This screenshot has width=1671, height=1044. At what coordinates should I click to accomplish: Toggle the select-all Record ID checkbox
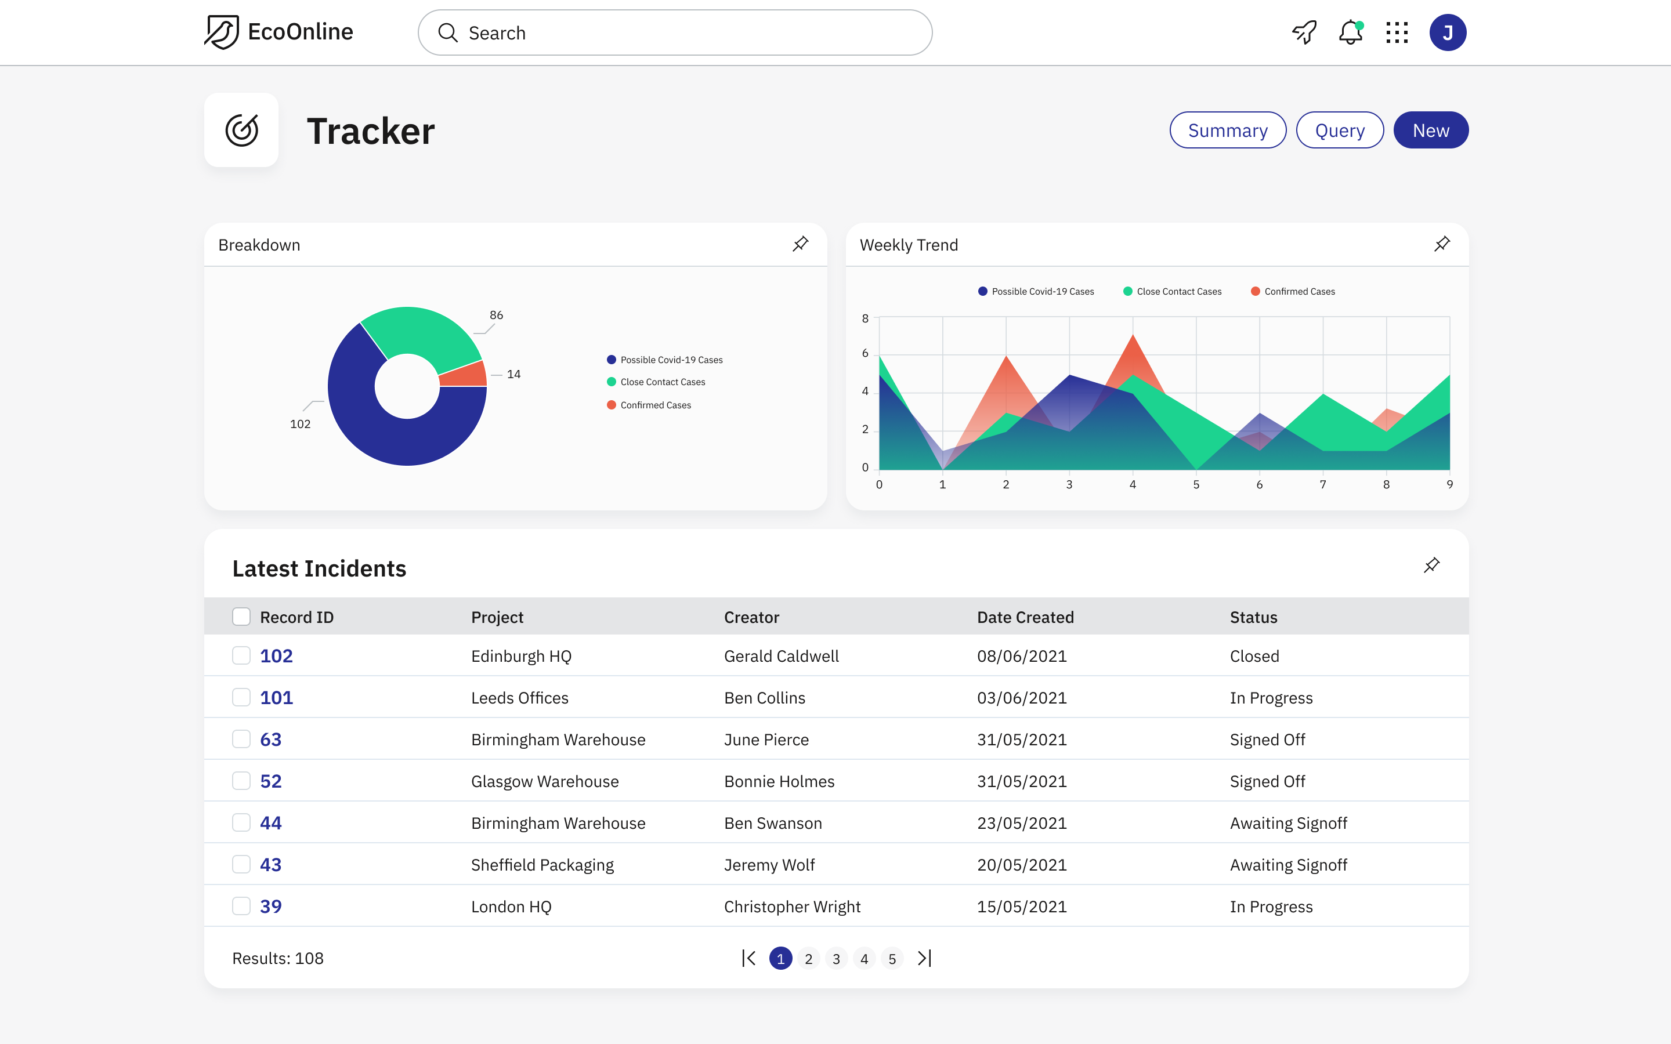tap(241, 617)
